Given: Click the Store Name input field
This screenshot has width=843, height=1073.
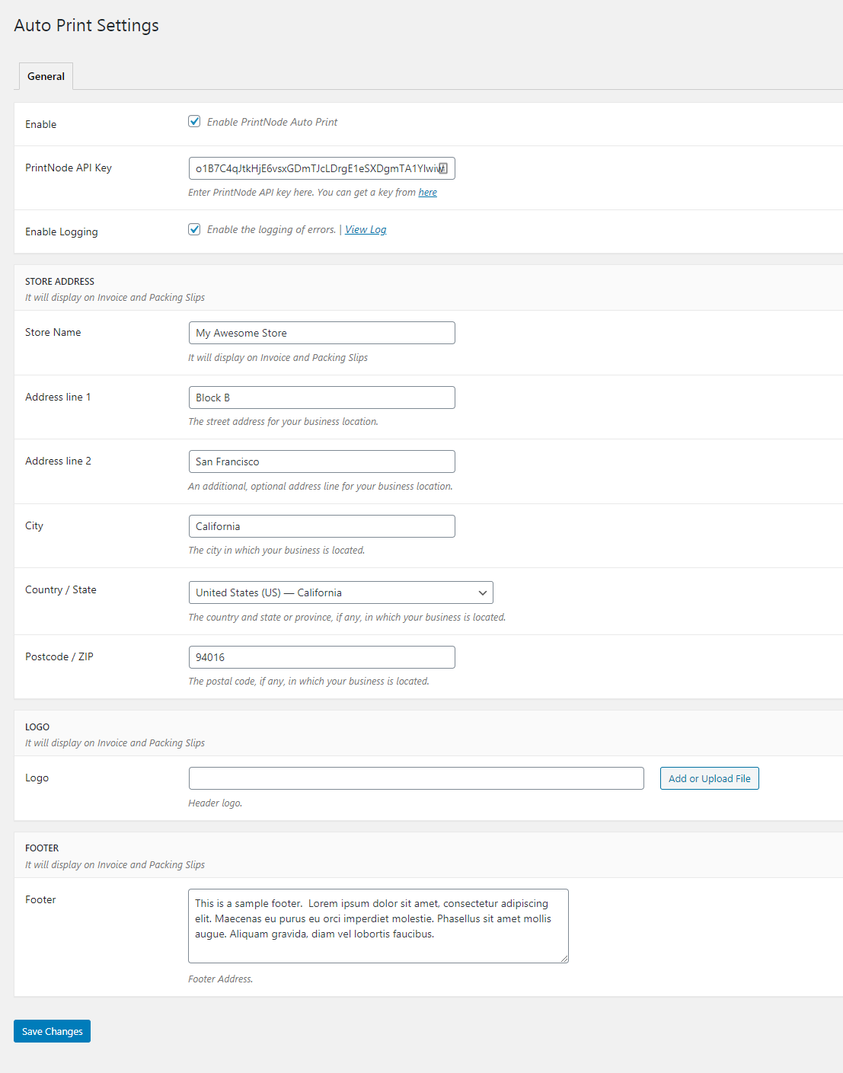Looking at the screenshot, I should coord(321,333).
